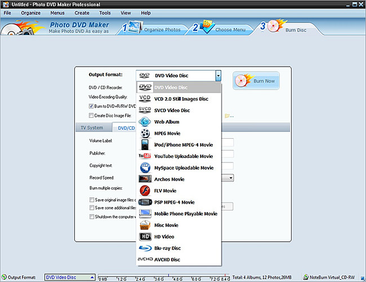Click the Choose Menu checkmark step icon
Image resolution: width=366 pixels, height=282 pixels.
point(207,27)
